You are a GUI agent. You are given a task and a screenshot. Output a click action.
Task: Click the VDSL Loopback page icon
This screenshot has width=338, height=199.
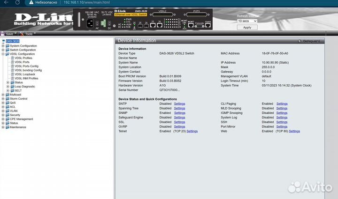(13, 74)
